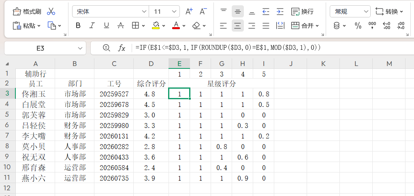Click the insert function fx icon
Viewport: 414px width, 196px height.
coord(122,48)
